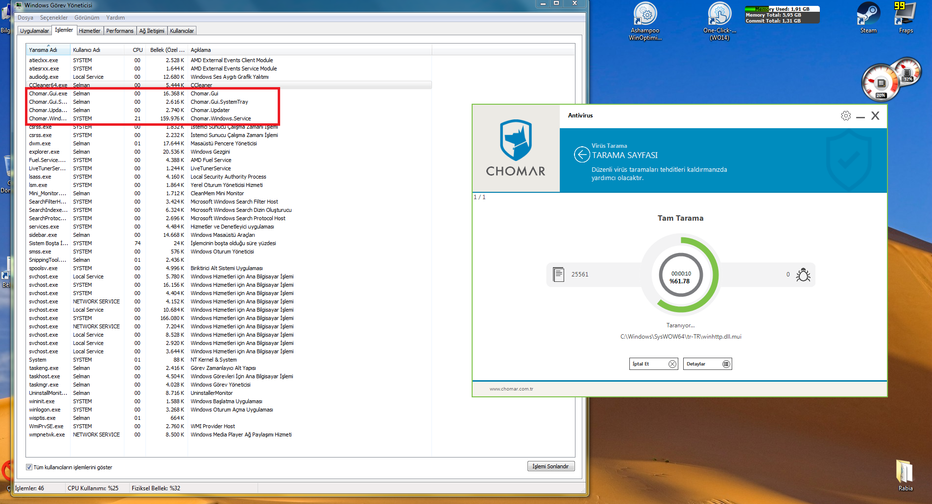Select atieclxx.exe process row
The height and width of the screenshot is (504, 932).
pos(229,60)
